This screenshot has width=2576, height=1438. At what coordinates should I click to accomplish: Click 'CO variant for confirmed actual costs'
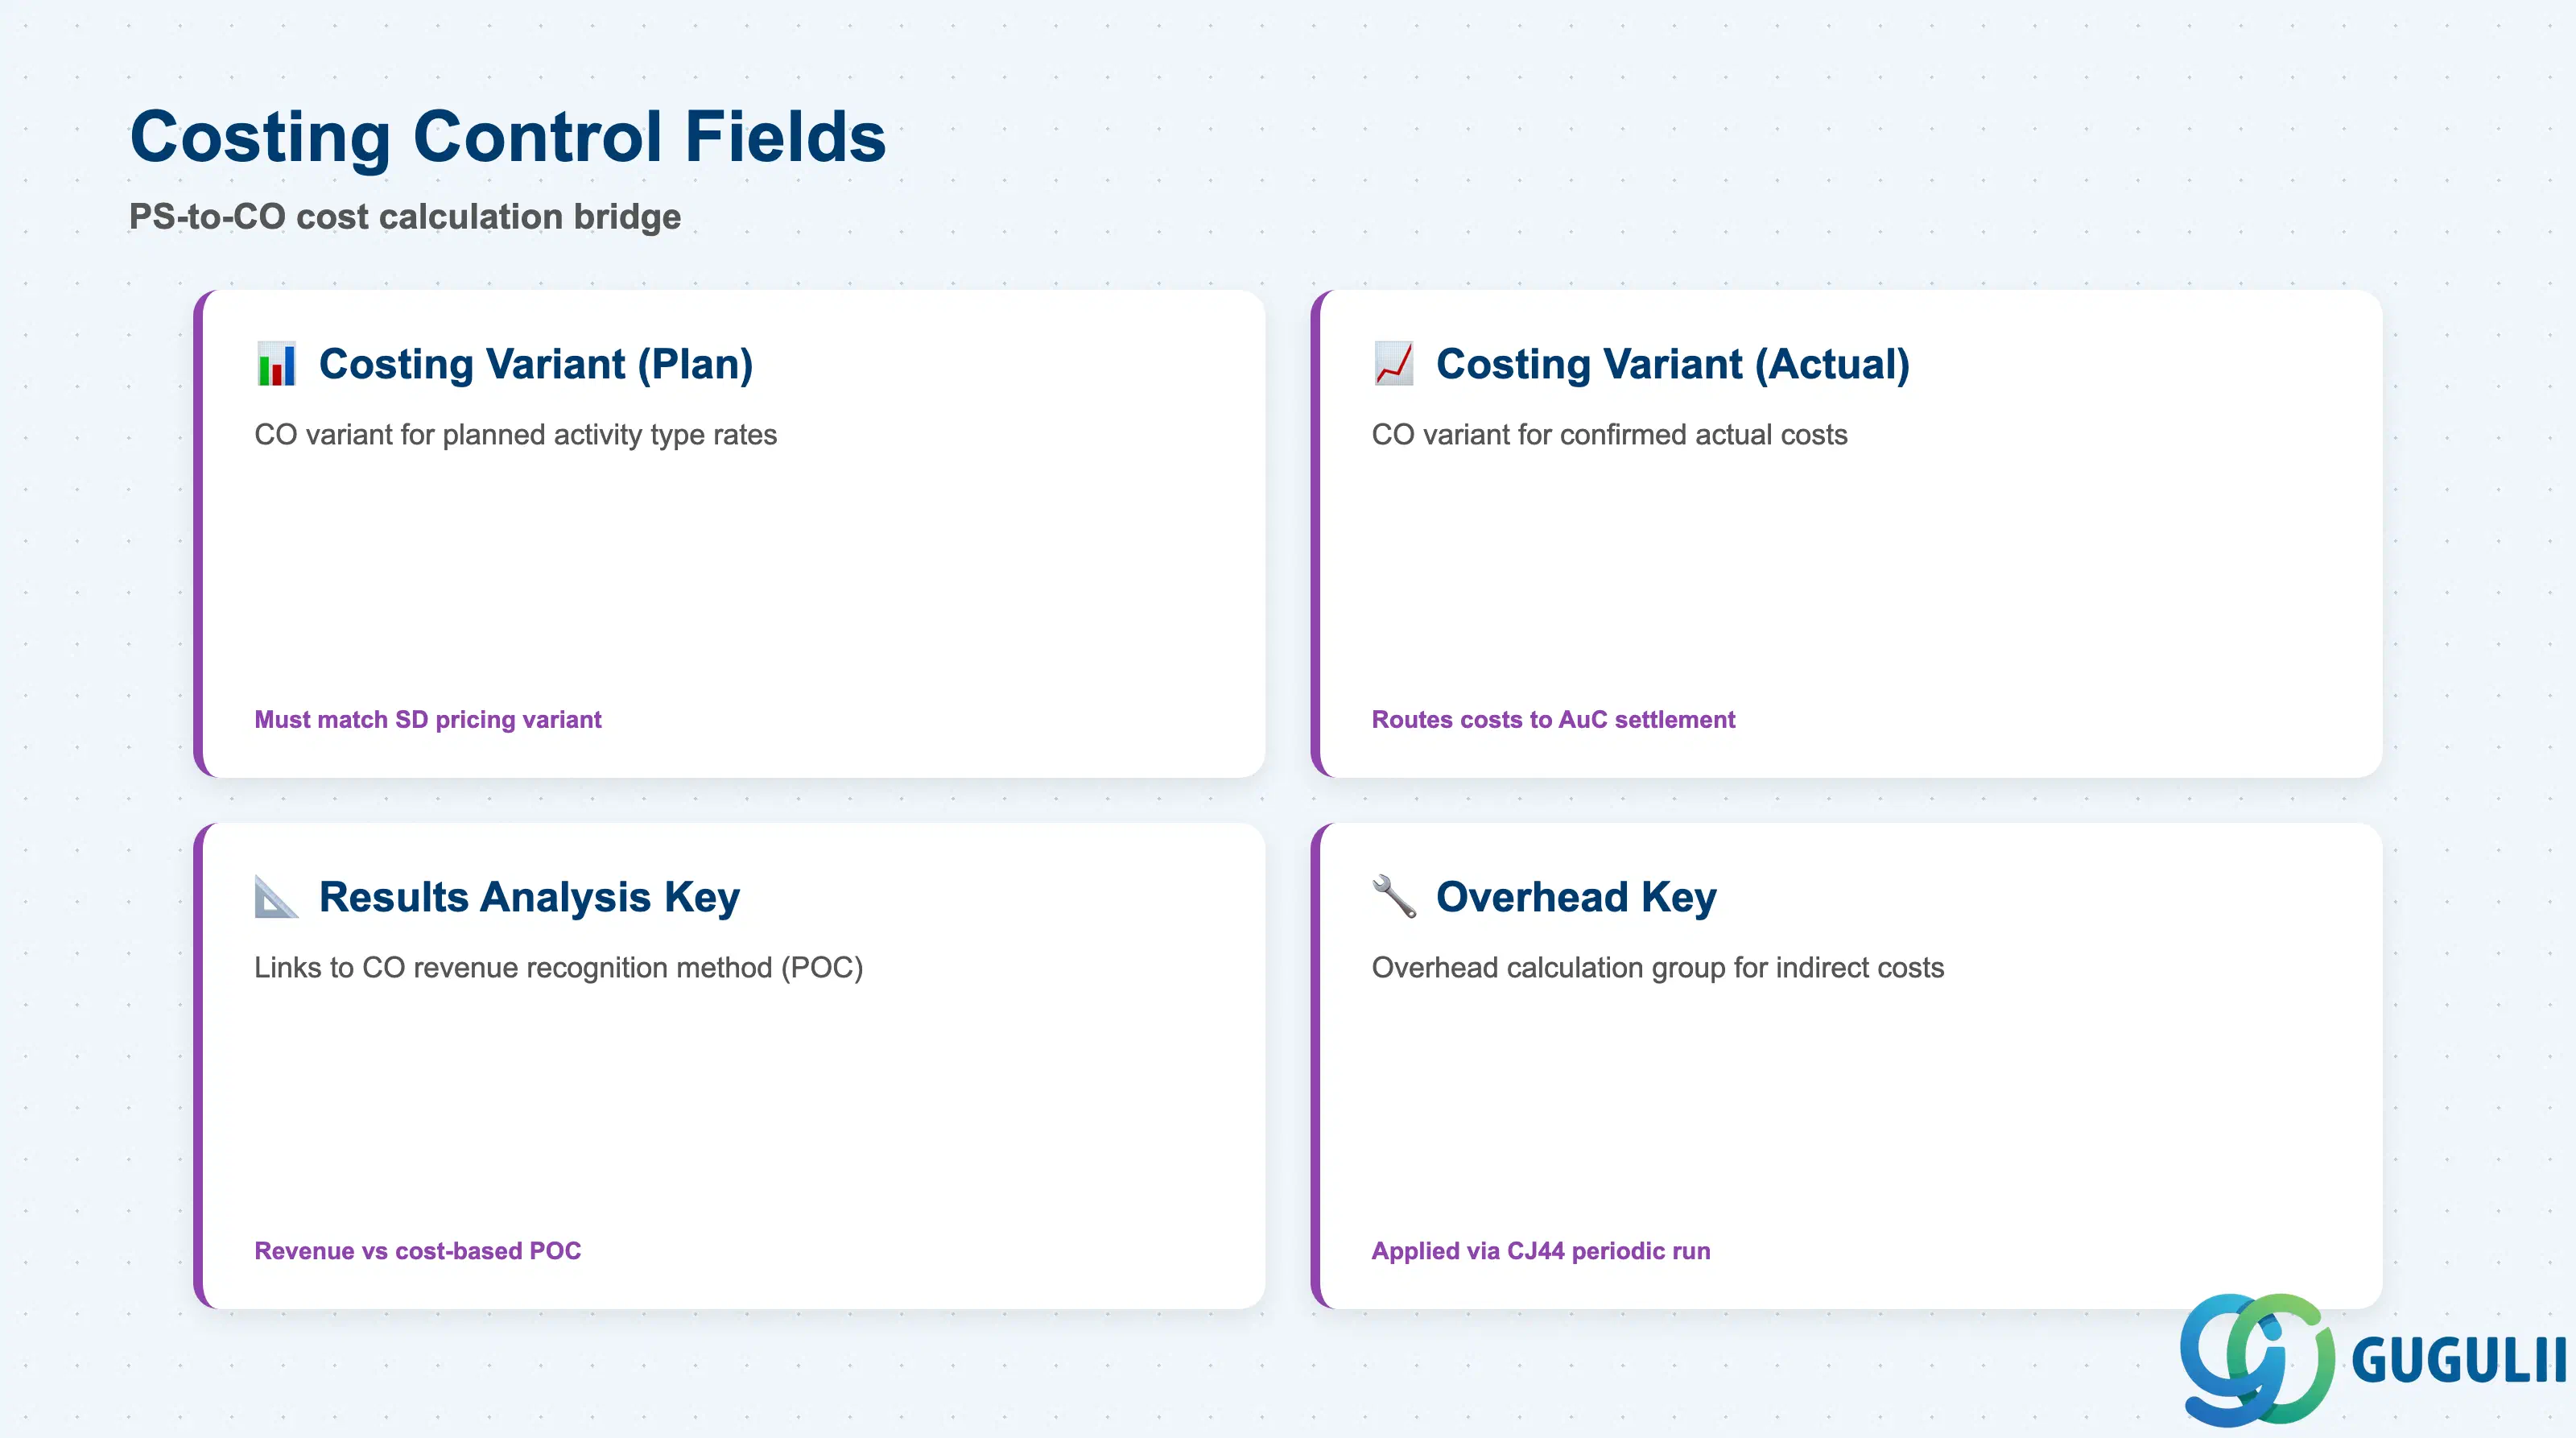click(x=1609, y=435)
